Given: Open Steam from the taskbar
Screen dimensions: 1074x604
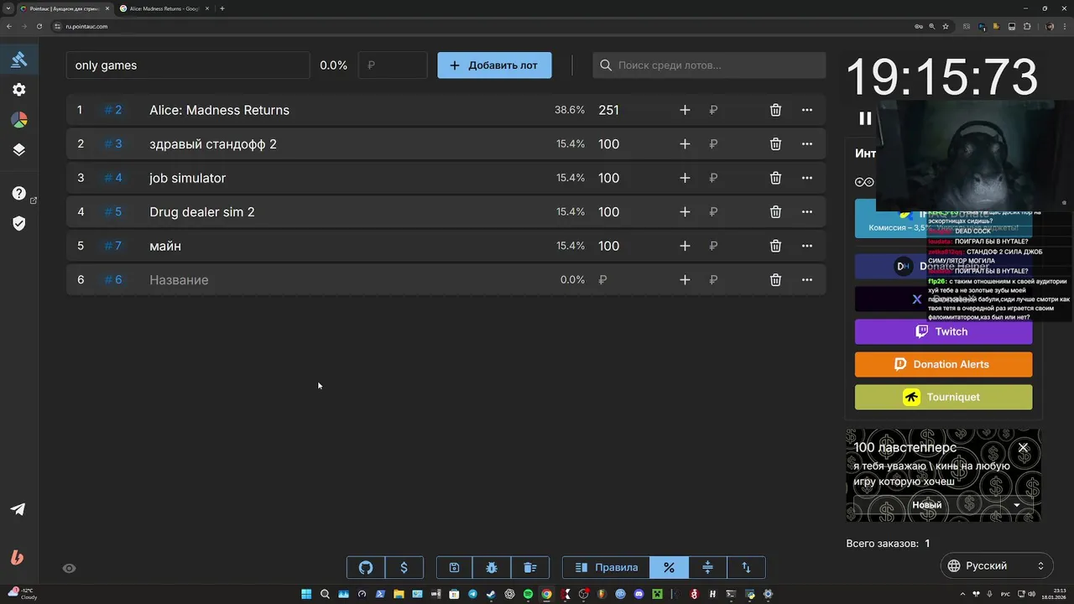Looking at the screenshot, I should (x=490, y=594).
